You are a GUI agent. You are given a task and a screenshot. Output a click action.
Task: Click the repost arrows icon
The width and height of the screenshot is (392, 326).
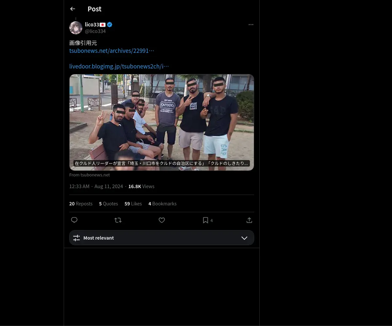click(118, 220)
